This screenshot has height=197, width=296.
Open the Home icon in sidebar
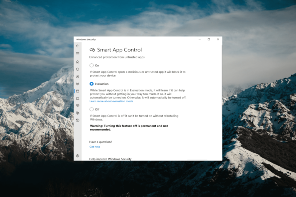[x=78, y=62]
